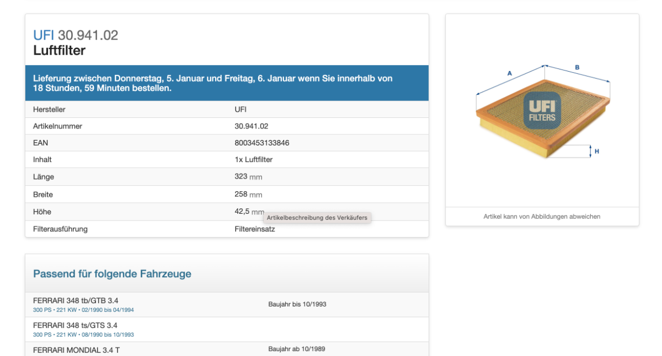Click the Länge value 323 mm
The image size is (662, 356).
(248, 177)
